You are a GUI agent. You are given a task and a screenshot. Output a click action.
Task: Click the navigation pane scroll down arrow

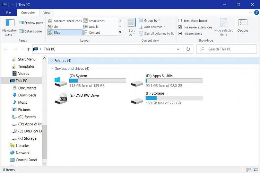pyautogui.click(x=44, y=163)
